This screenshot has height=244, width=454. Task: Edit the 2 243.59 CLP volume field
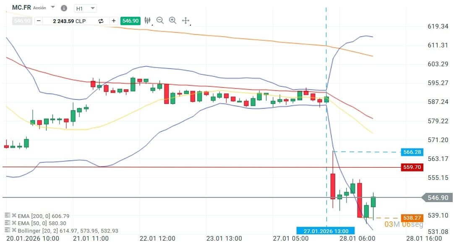tap(69, 21)
